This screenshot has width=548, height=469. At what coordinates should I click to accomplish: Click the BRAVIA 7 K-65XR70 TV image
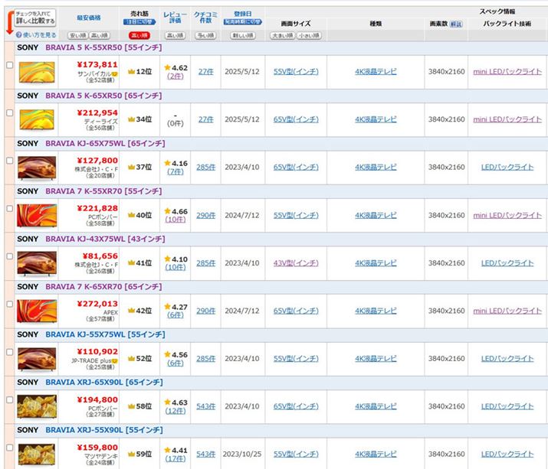point(37,310)
